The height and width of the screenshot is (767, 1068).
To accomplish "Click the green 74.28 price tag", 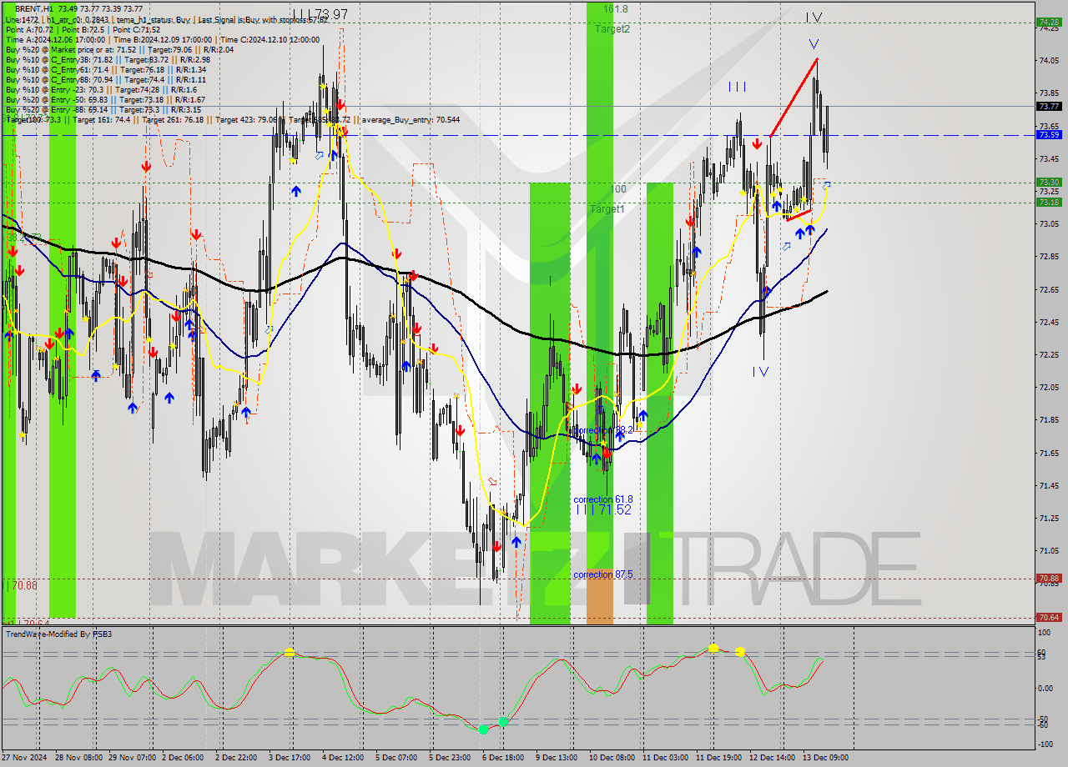I will 1049,23.
